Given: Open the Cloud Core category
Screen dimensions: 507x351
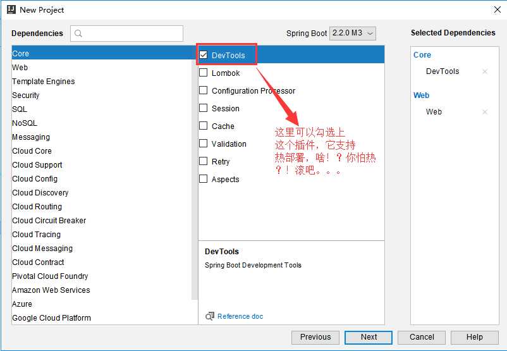Looking at the screenshot, I should tap(102, 151).
